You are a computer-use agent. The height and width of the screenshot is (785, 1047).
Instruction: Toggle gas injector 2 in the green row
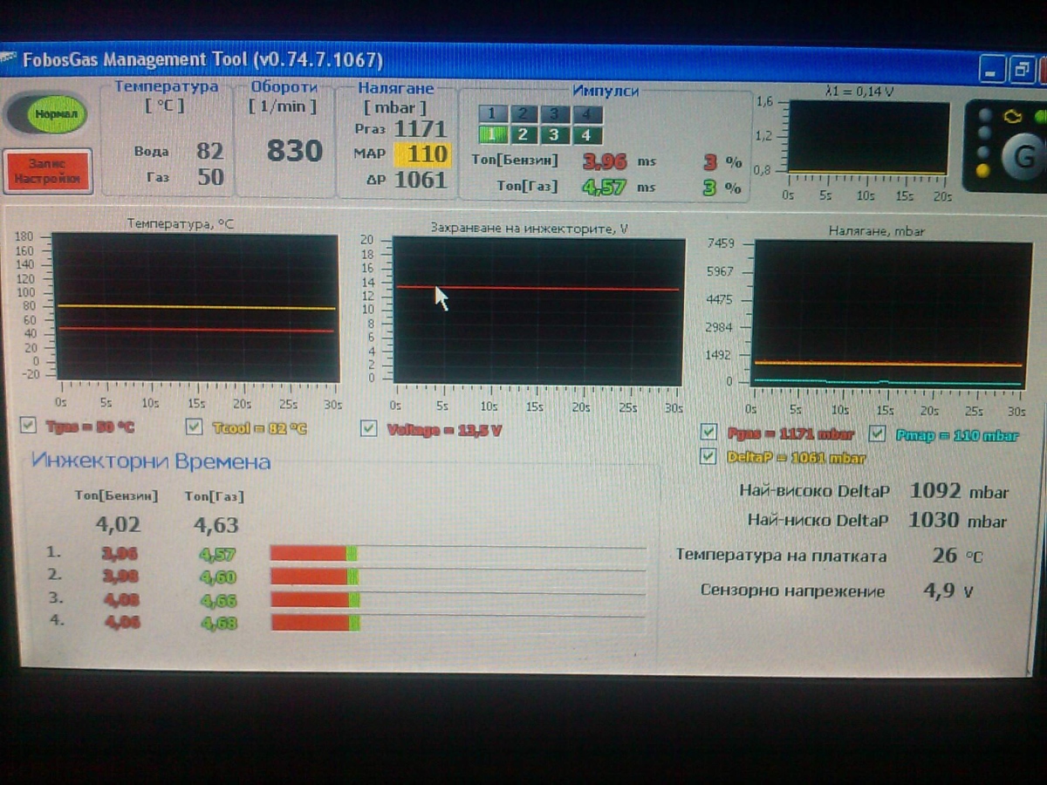coord(523,135)
